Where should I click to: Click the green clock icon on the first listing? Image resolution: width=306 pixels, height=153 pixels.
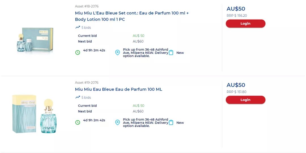(x=78, y=52)
